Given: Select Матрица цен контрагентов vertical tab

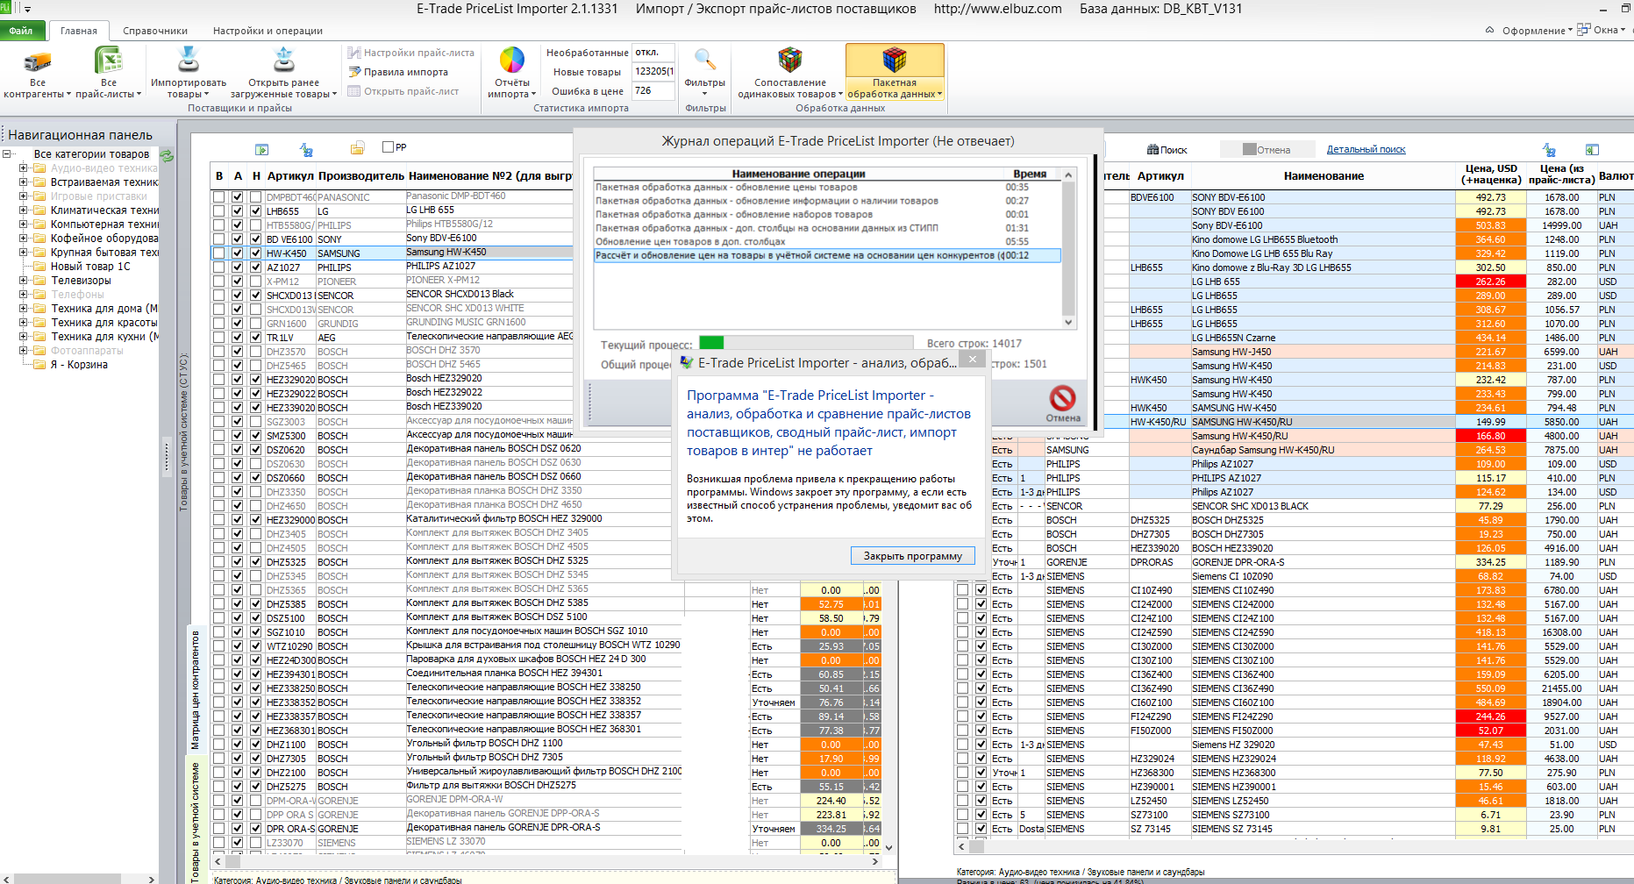Looking at the screenshot, I should [x=195, y=689].
